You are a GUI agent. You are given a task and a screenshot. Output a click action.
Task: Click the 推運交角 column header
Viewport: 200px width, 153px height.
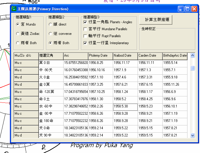[x=51, y=56]
